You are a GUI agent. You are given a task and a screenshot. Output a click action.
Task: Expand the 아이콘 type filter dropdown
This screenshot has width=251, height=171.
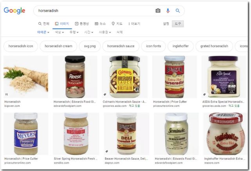tap(43, 32)
